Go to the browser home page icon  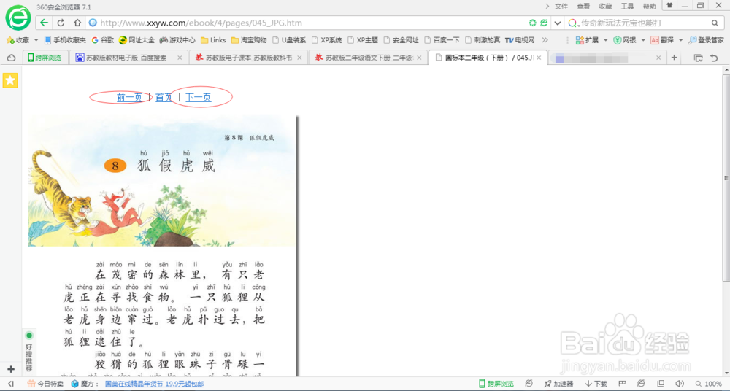pos(78,23)
